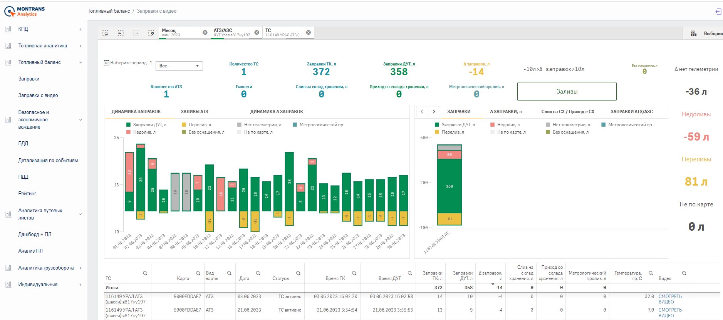Image resolution: width=723 pixels, height=320 pixels.
Task: Open БДД menu item
Action: click(x=23, y=144)
